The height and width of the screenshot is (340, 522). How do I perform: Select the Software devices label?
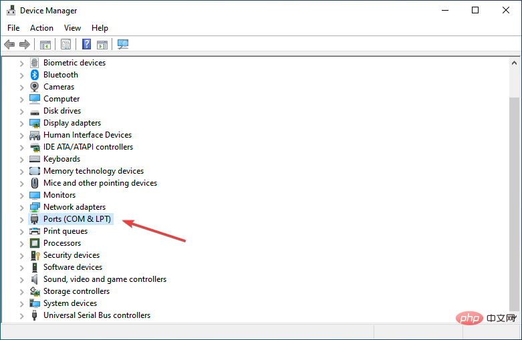(73, 267)
